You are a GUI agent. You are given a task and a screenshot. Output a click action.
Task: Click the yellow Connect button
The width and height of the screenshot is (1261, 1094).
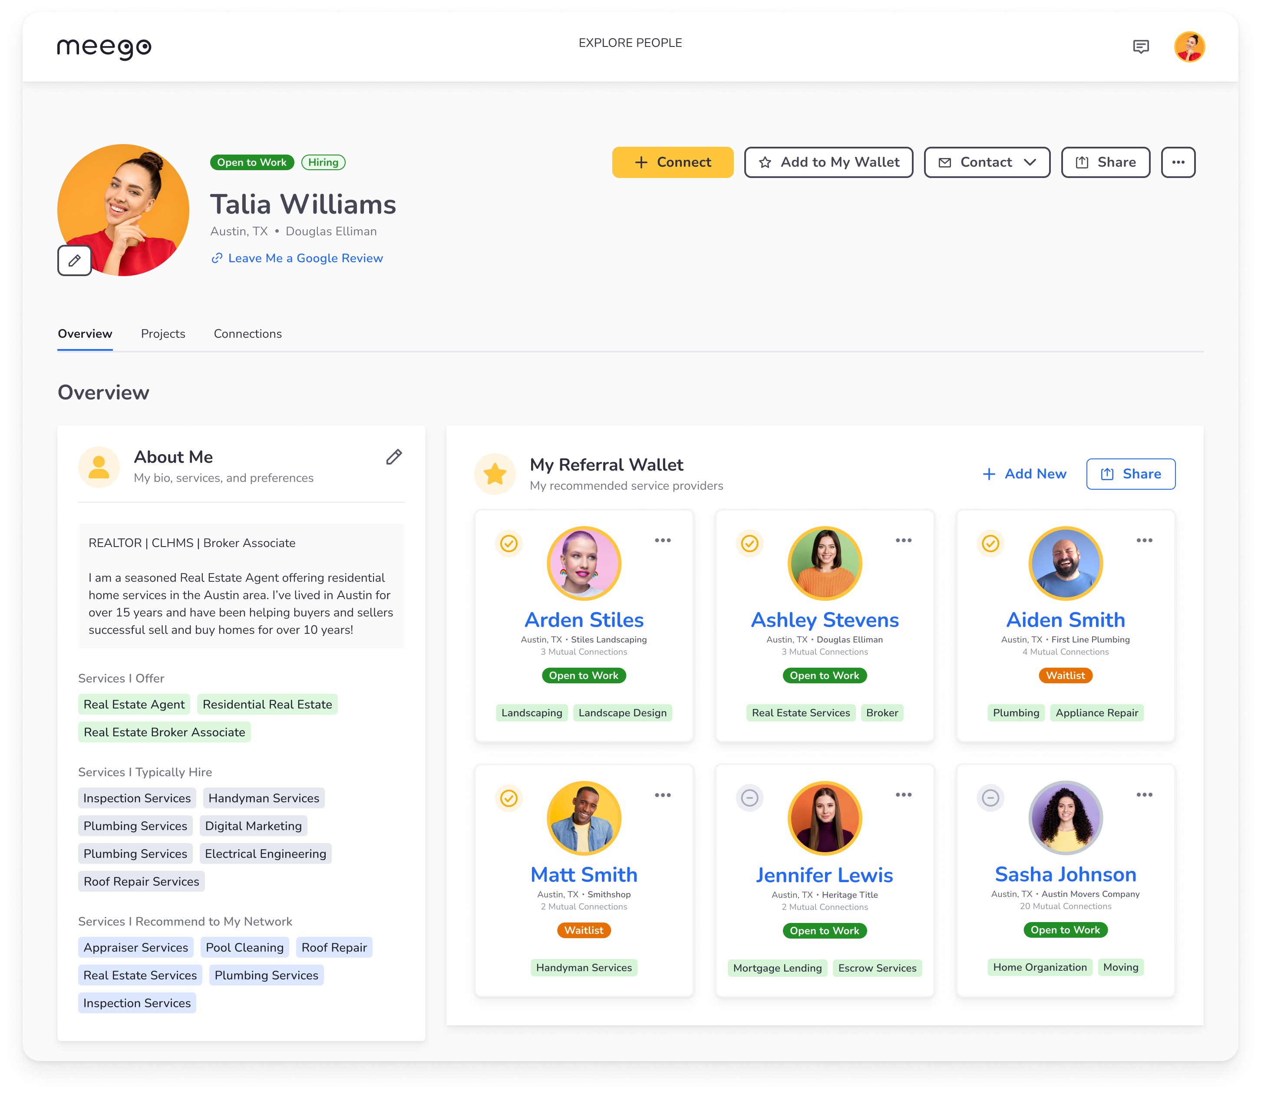click(x=672, y=162)
